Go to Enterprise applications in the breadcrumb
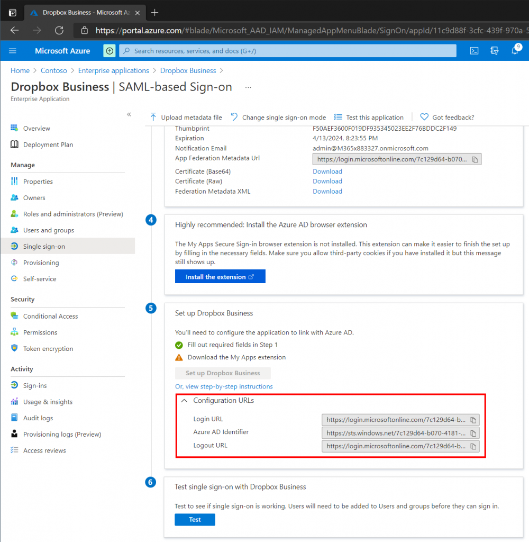The width and height of the screenshot is (529, 542). 113,70
